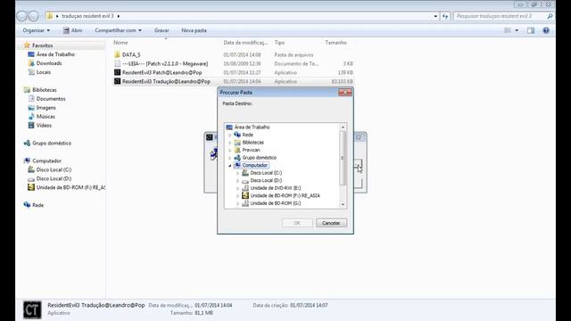Image resolution: width=571 pixels, height=321 pixels.
Task: Select Disco Local (C:) in dialog tree
Action: point(266,173)
